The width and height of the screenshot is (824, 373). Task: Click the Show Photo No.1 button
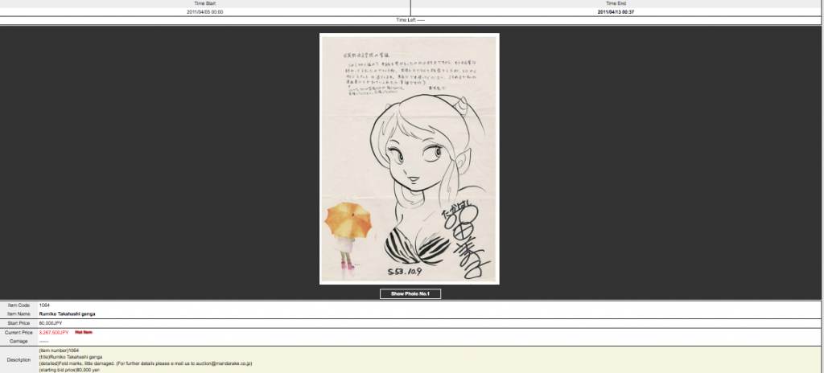(410, 293)
